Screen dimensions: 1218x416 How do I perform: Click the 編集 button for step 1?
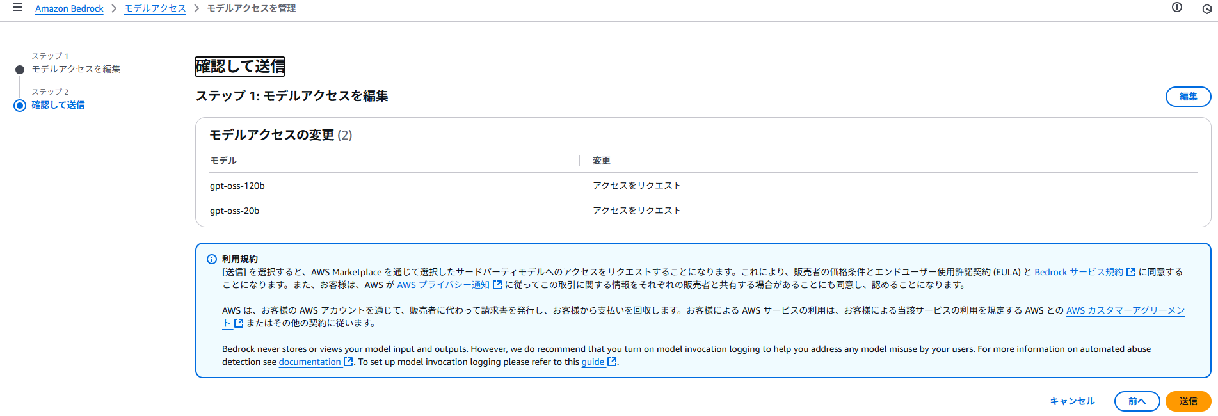pos(1188,97)
